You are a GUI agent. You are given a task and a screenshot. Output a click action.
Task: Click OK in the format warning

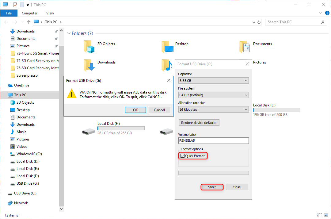135,110
